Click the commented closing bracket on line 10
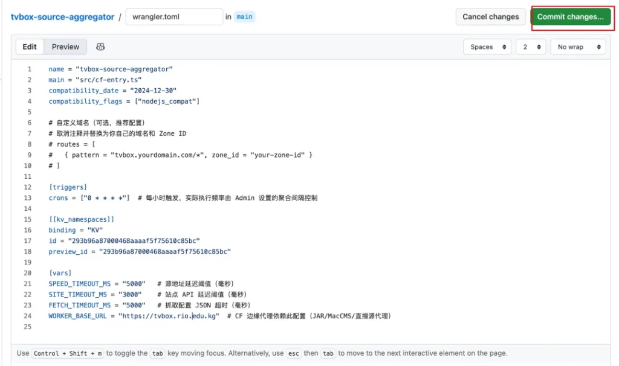The image size is (619, 366). [x=54, y=165]
